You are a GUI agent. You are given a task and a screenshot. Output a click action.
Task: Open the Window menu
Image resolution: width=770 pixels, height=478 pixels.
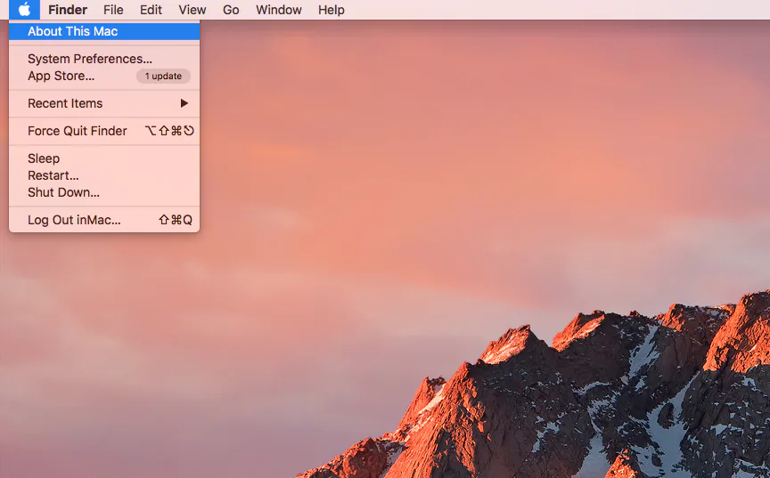[278, 10]
